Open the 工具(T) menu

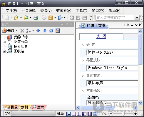point(81,11)
